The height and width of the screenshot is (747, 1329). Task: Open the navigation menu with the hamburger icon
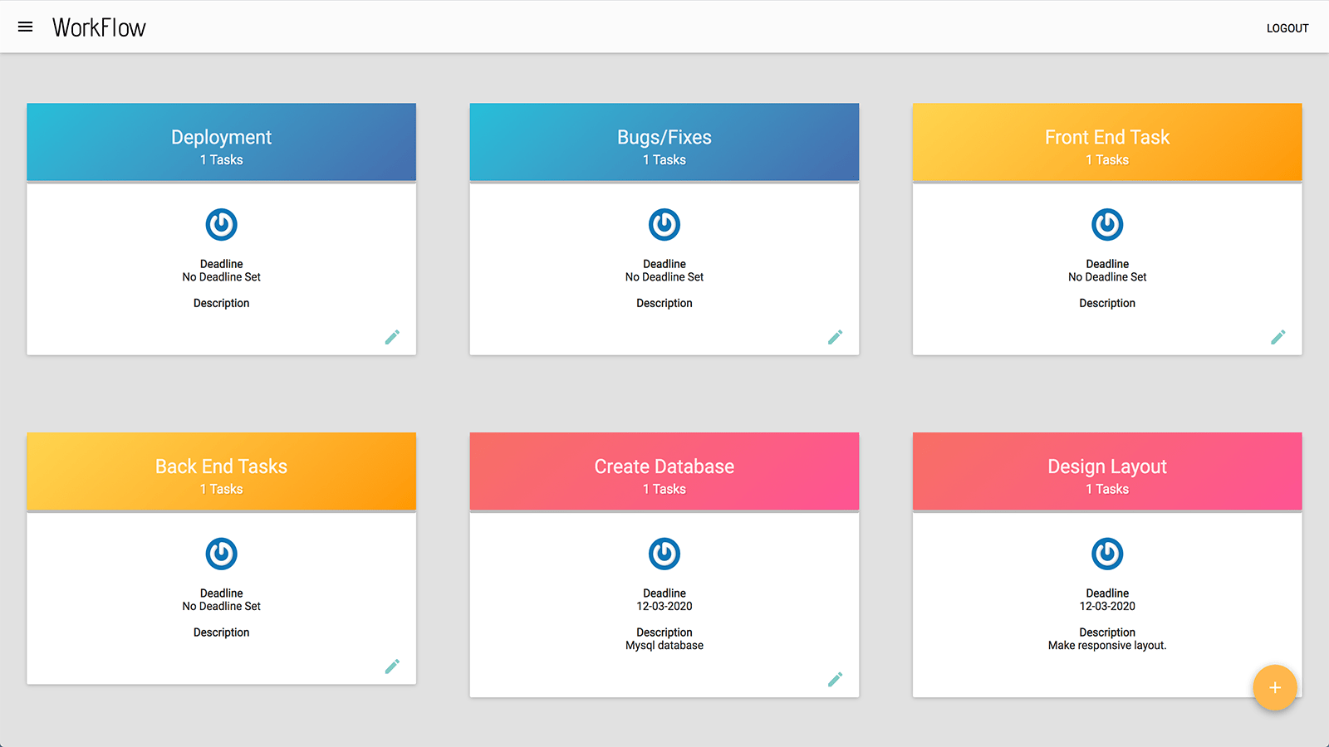[x=25, y=26]
